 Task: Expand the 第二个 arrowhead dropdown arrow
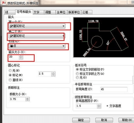click(x=63, y=36)
